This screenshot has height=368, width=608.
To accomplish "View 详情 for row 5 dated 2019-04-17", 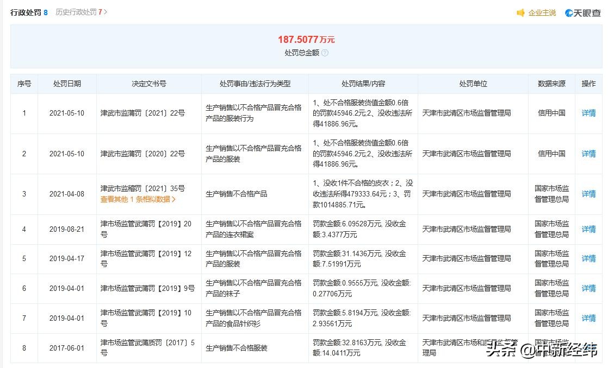I will pos(589,259).
